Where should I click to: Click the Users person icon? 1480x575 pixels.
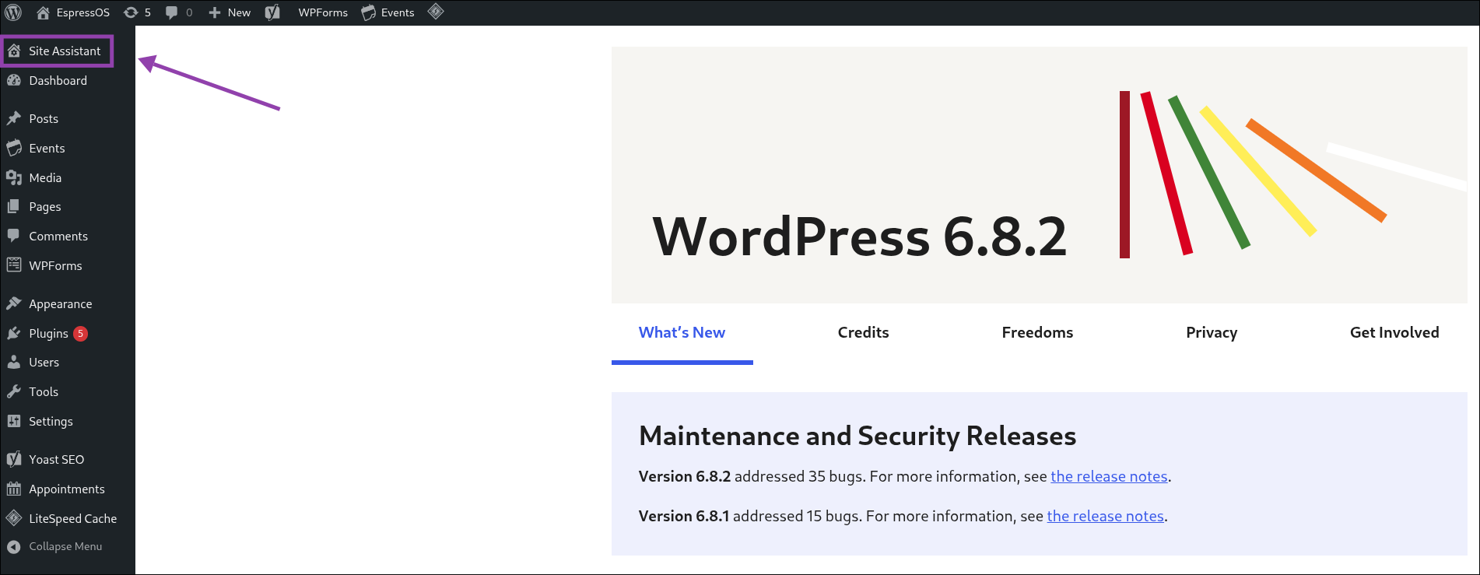coord(14,362)
